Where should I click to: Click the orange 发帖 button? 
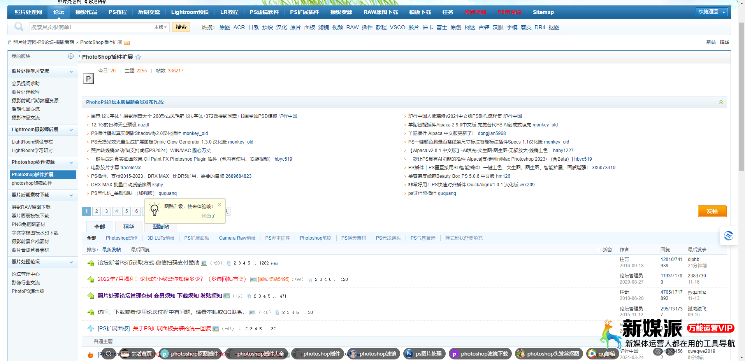pos(712,211)
